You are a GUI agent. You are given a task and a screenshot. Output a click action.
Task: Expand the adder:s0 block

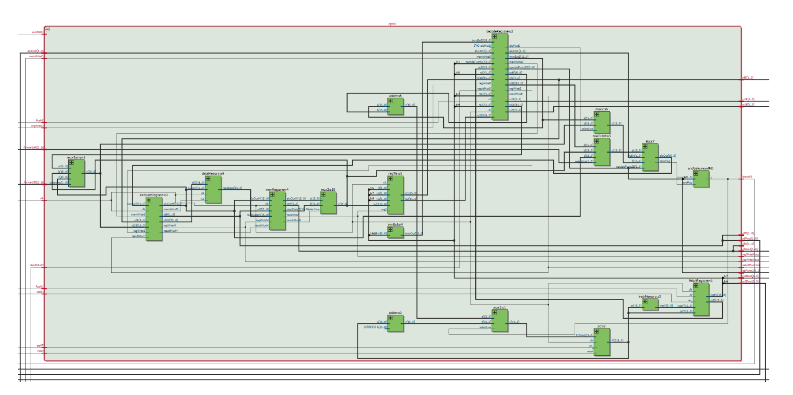pos(390,318)
